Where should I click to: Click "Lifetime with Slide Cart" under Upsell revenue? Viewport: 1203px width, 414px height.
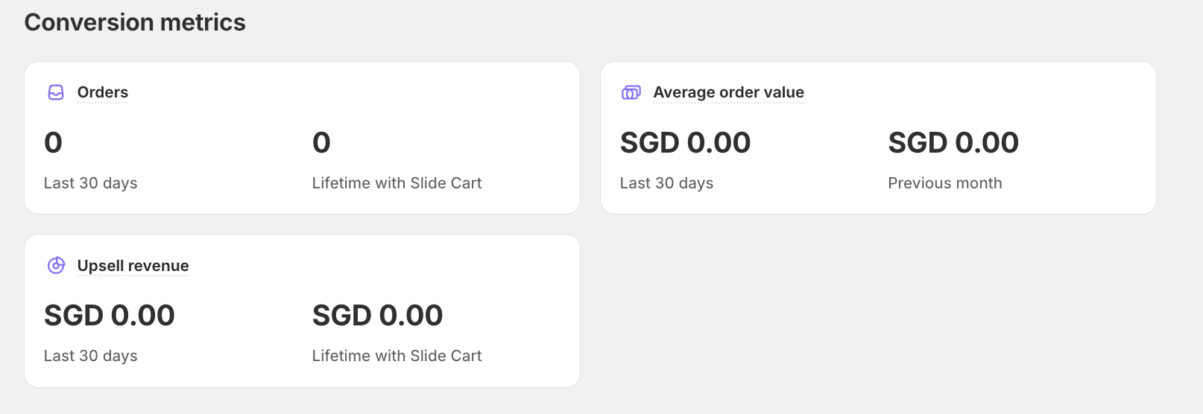click(x=397, y=356)
